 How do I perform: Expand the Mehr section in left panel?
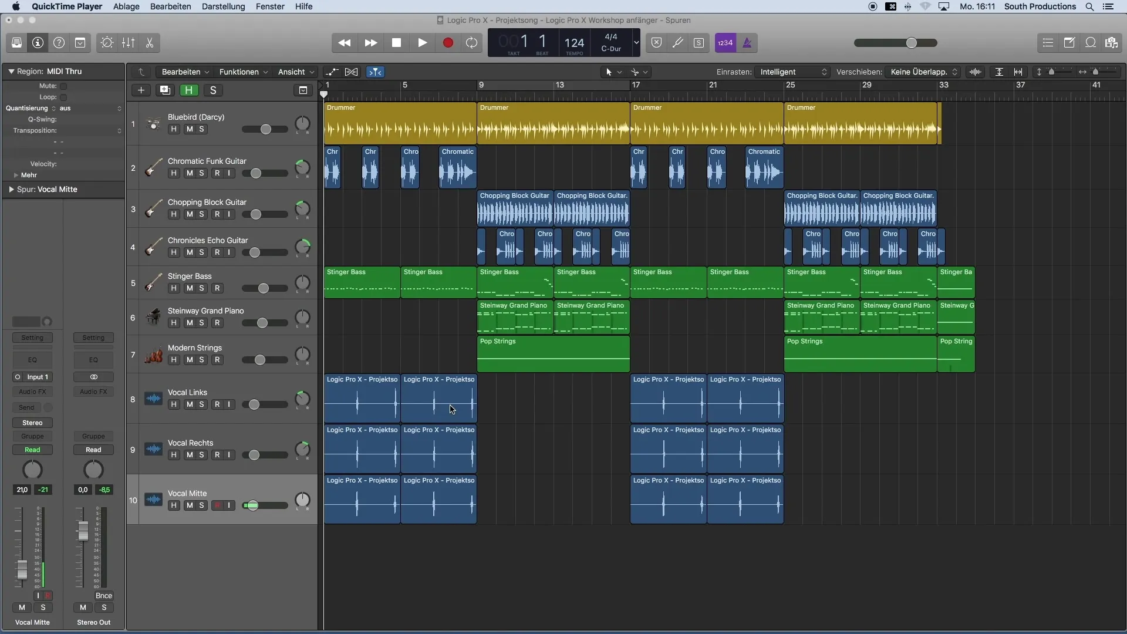point(15,175)
